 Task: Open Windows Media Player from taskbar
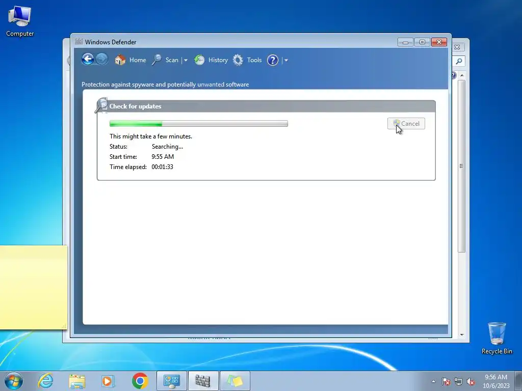[108, 381]
